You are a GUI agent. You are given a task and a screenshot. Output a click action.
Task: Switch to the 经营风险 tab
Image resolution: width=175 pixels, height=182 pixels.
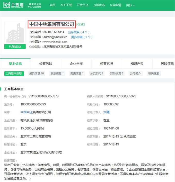click(x=46, y=64)
